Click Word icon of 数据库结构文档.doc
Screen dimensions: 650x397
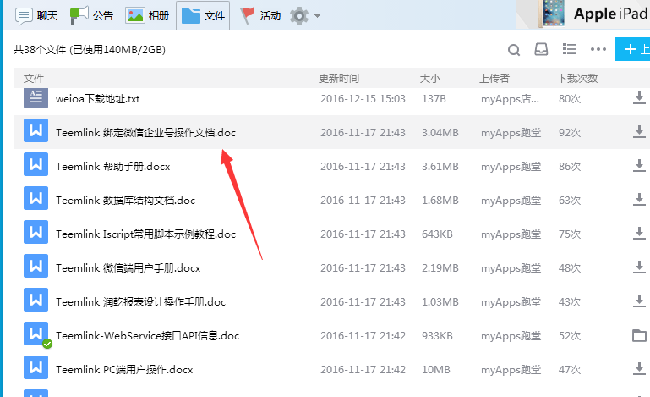pos(36,198)
